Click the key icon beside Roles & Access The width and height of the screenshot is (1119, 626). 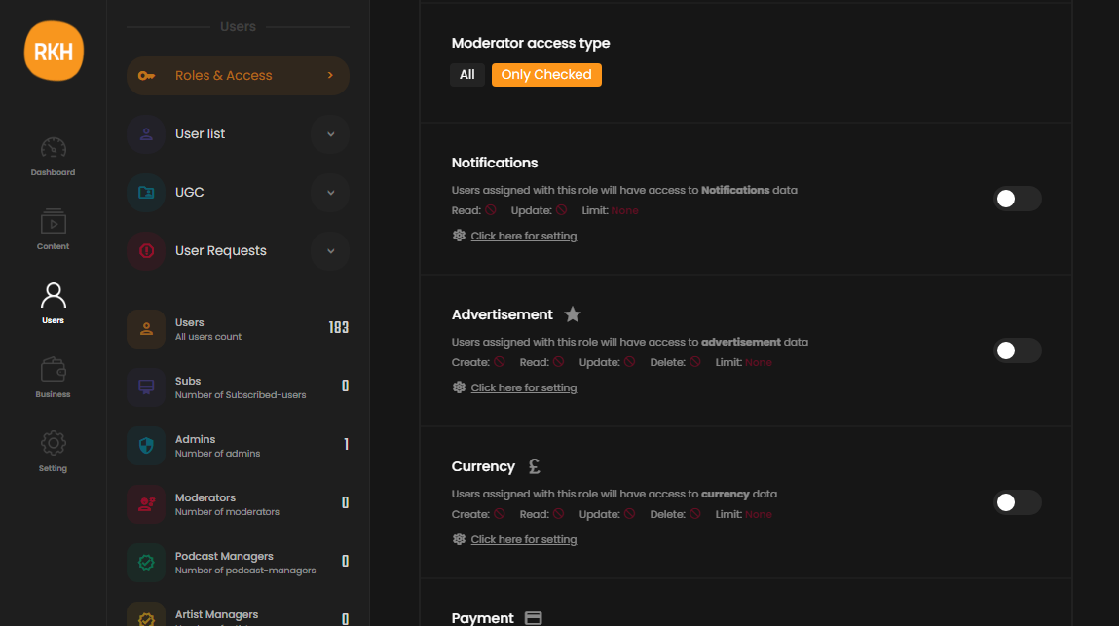click(146, 76)
